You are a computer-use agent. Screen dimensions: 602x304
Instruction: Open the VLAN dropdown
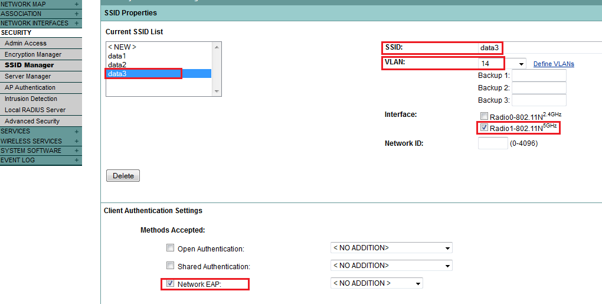coord(521,64)
